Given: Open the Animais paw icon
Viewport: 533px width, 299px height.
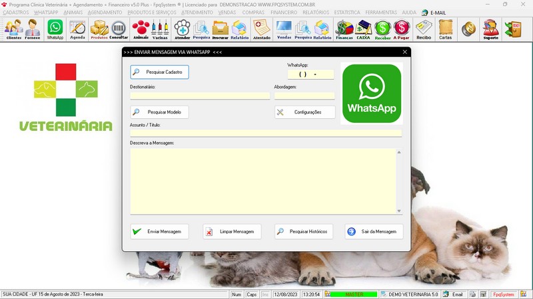Looking at the screenshot, I should (141, 29).
